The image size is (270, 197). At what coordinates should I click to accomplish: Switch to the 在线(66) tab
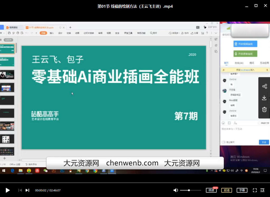[239, 63]
